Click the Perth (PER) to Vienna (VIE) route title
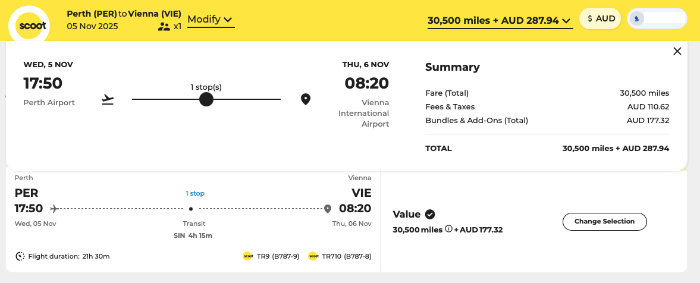 click(124, 14)
